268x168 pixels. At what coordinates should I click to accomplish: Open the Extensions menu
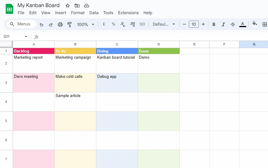coord(128,13)
